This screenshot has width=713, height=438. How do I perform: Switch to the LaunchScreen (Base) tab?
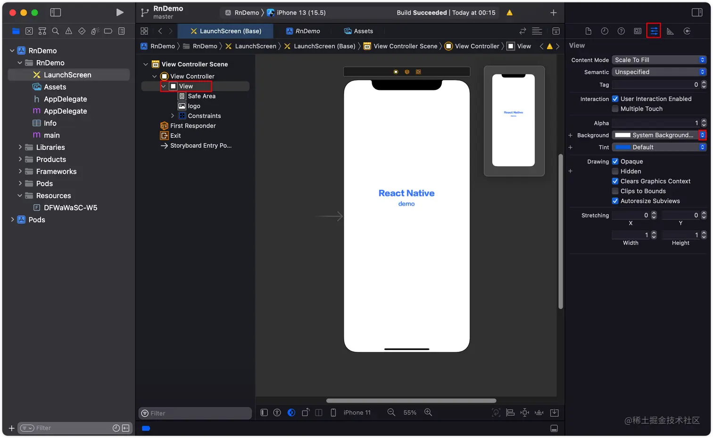(225, 31)
